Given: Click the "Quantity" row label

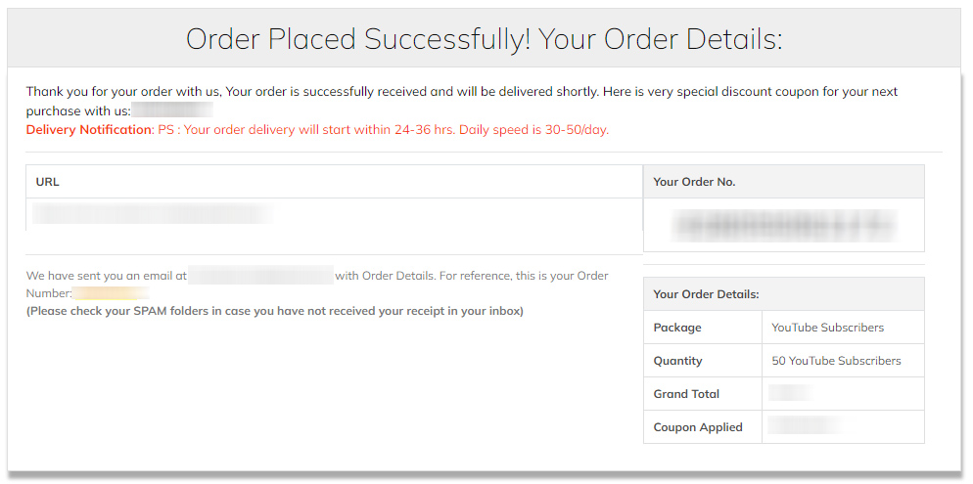Looking at the screenshot, I should pyautogui.click(x=679, y=361).
